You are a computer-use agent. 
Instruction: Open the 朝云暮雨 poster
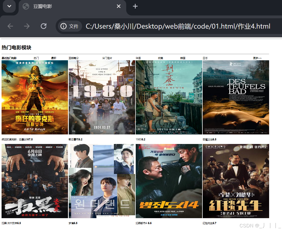[169, 97]
